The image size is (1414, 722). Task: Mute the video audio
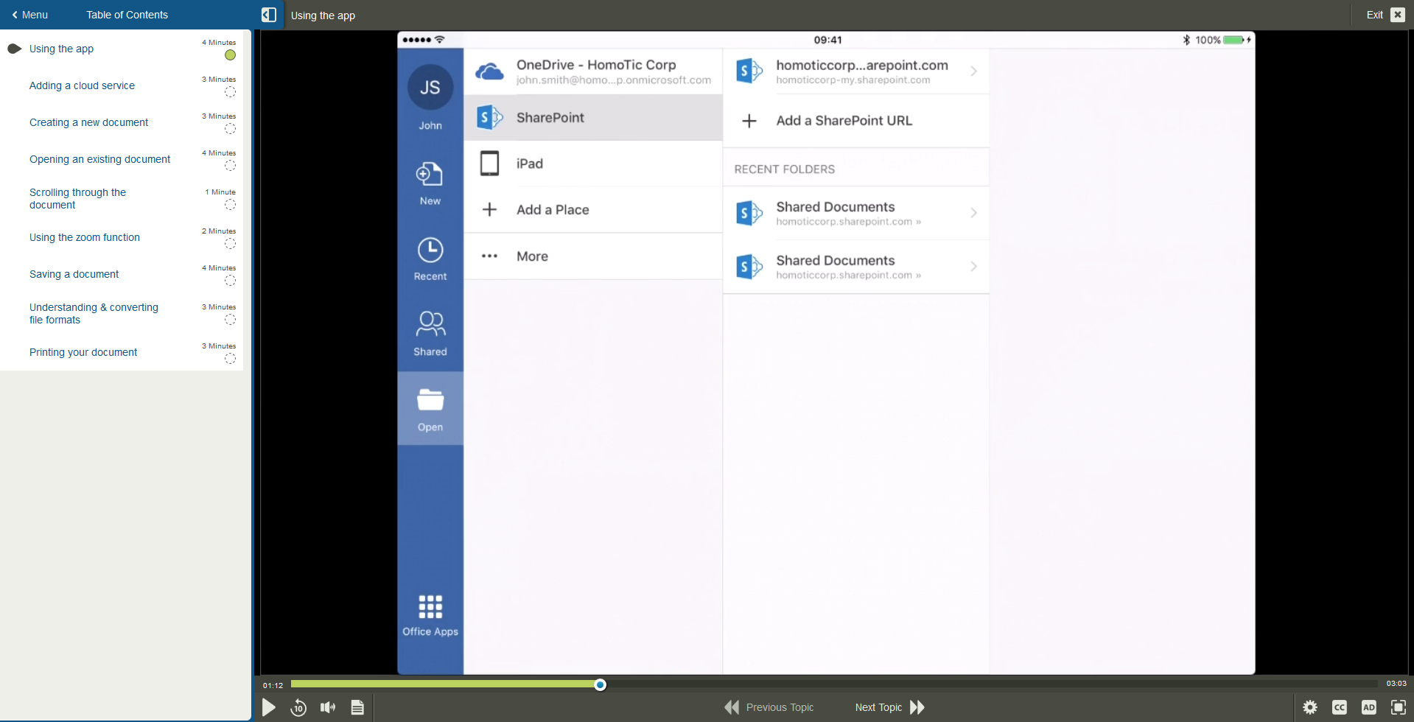pyautogui.click(x=328, y=707)
